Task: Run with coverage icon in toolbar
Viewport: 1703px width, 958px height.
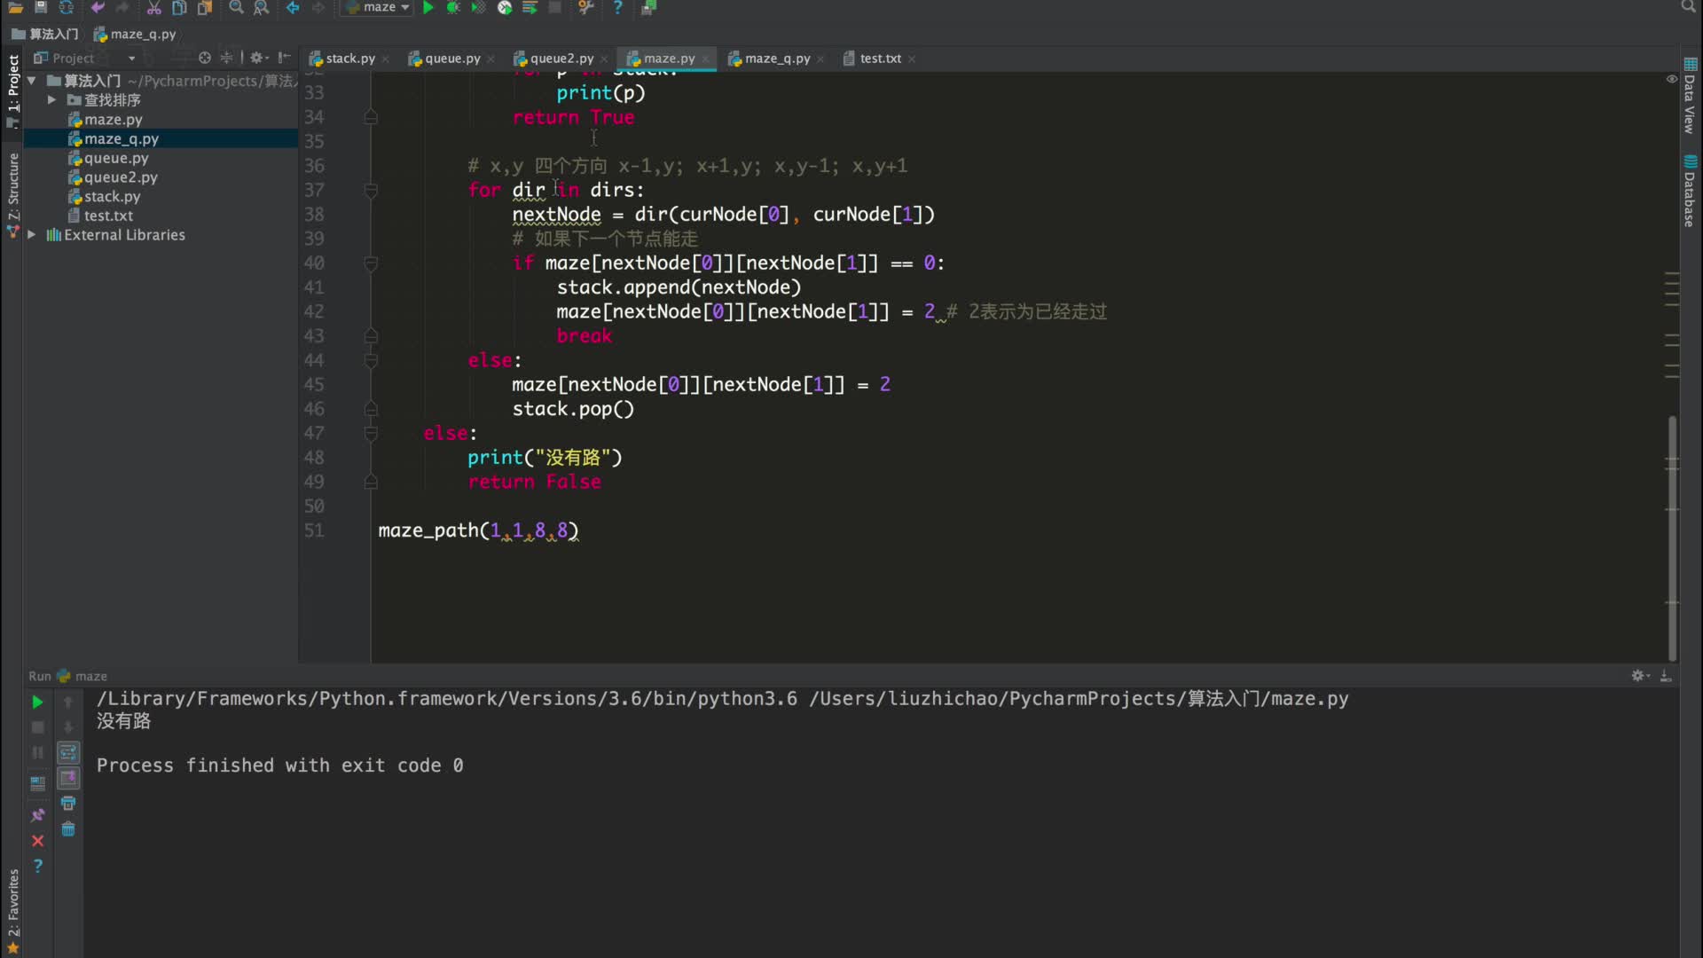Action: pos(479,7)
